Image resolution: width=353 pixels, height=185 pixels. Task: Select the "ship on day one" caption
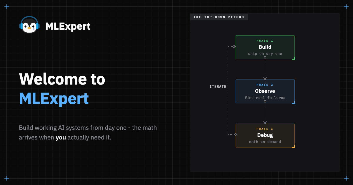coord(265,54)
